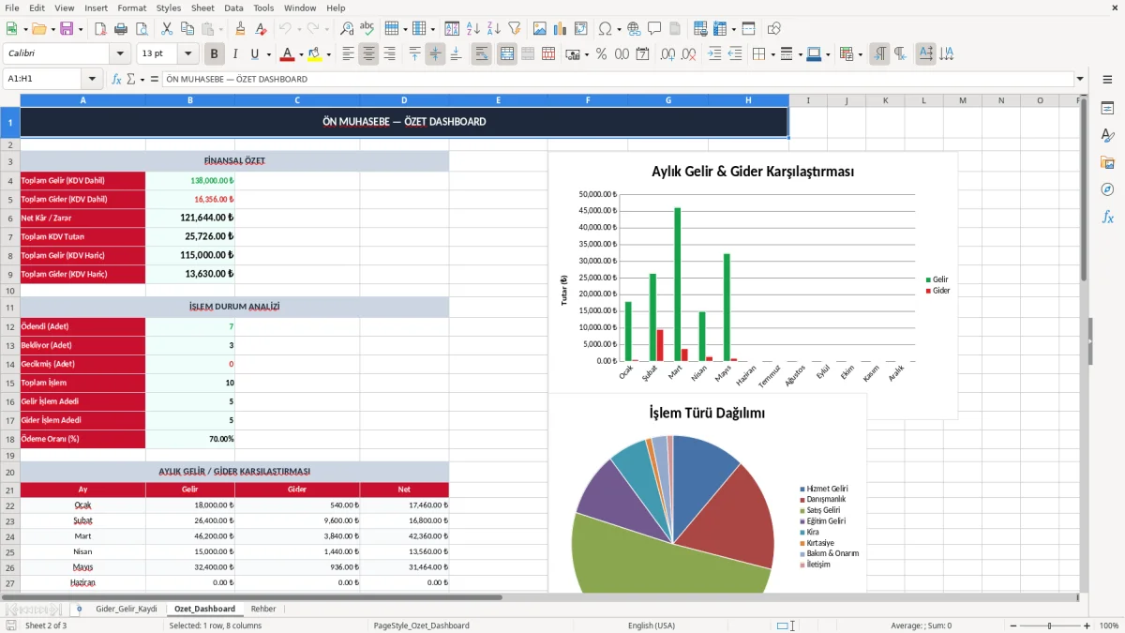The width and height of the screenshot is (1125, 633).
Task: Toggle align right
Action: (x=389, y=54)
